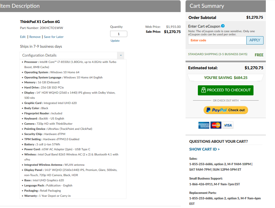Viewport: 275px width, 208px height.
Task: Click the American Express card icon
Action: tap(204, 125)
